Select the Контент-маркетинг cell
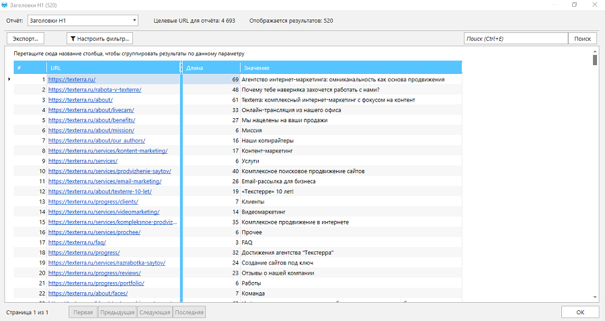 click(351, 150)
